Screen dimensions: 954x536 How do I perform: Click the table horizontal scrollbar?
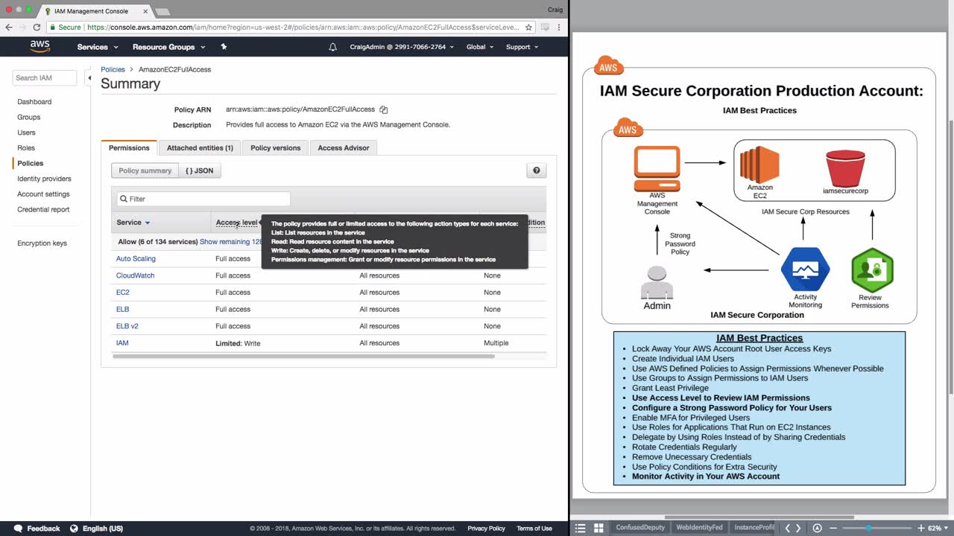pos(303,357)
